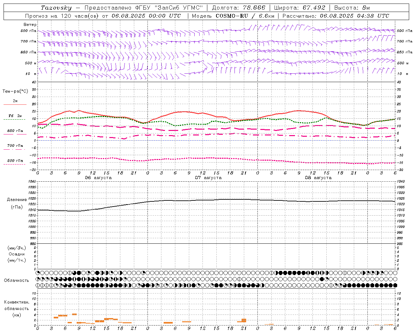Viewport: 414px width, 331px height.
Task: Click the (км) unit under convective cloudiness
Action: 17,315
